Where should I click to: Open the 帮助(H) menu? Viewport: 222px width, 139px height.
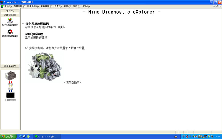click(x=86, y=6)
